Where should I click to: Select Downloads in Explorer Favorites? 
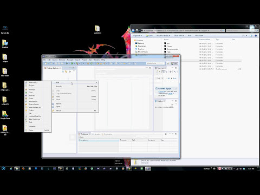coord(141,46)
